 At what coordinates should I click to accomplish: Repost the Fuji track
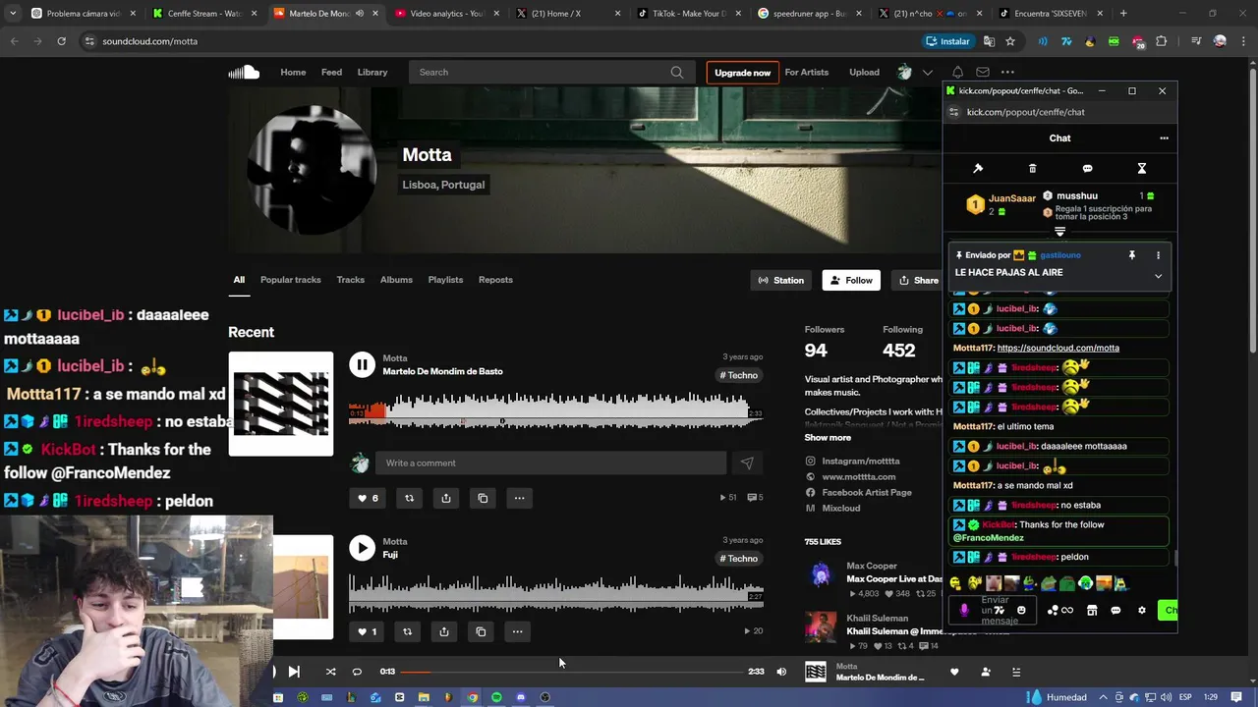[408, 631]
